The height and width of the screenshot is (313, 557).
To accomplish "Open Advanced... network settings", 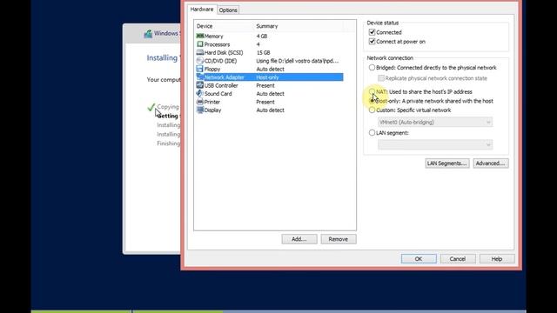I will click(x=491, y=163).
